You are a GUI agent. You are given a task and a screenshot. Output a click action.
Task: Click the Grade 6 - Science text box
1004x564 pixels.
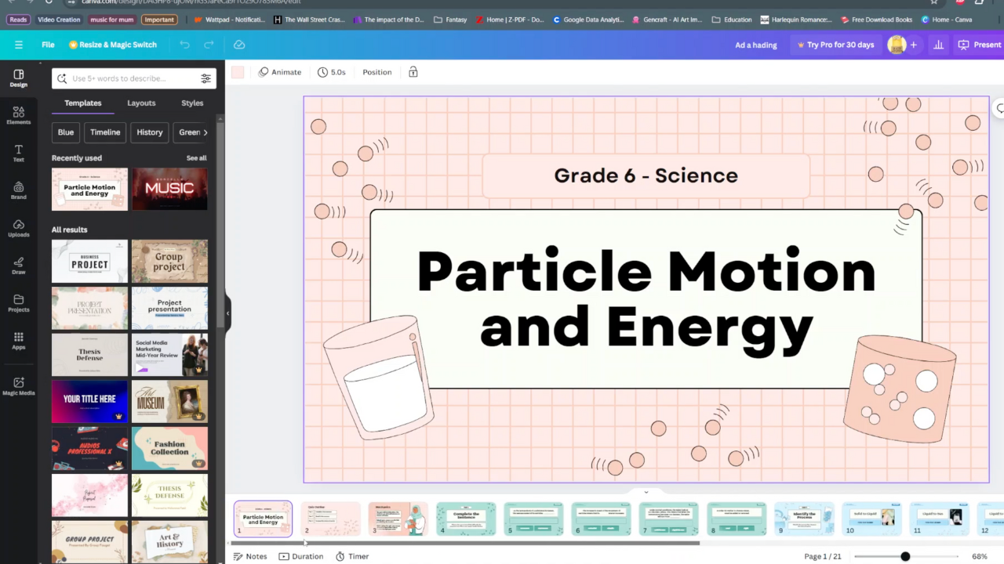(x=646, y=175)
